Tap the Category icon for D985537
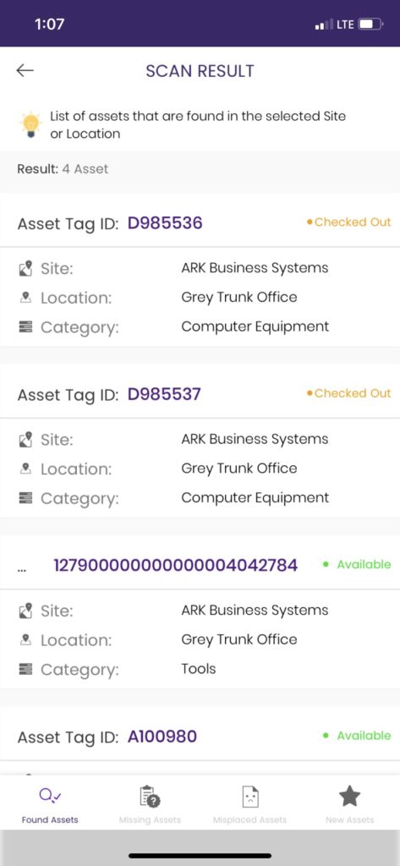Viewport: 400px width, 866px height. pos(25,498)
